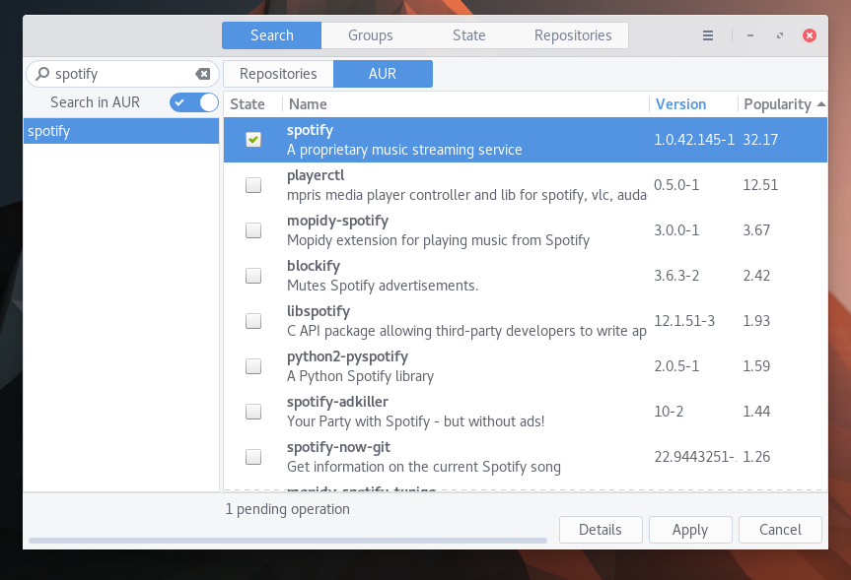Select the playerctl package name
The image size is (851, 580).
click(x=316, y=175)
